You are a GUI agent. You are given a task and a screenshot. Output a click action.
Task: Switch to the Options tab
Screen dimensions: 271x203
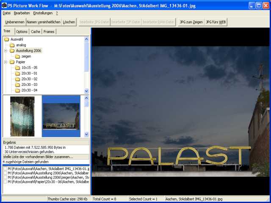pos(22,32)
